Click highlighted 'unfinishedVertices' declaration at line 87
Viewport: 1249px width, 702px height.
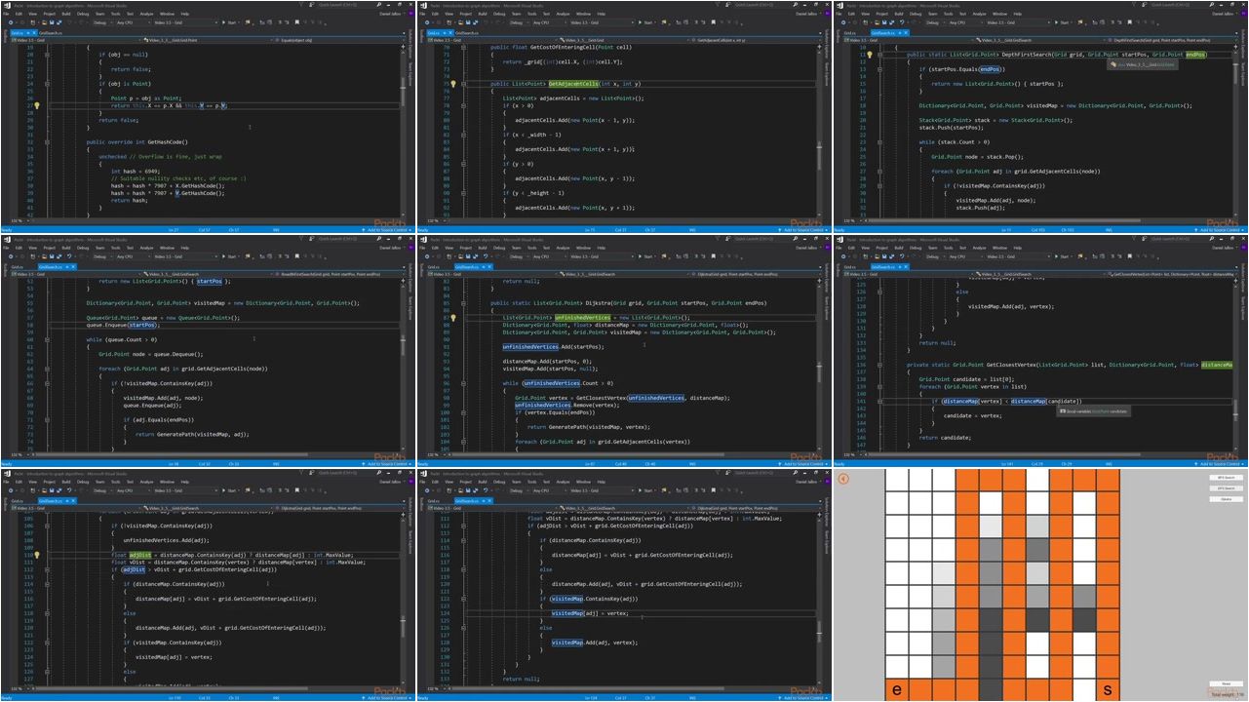point(582,318)
